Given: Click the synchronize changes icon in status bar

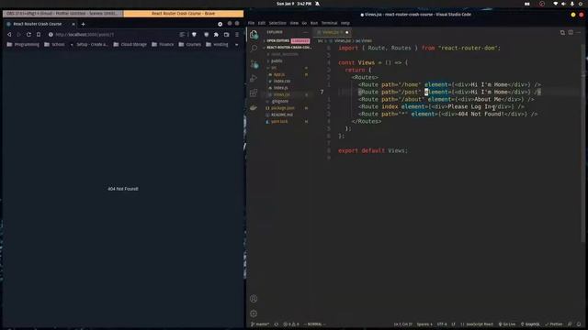Looking at the screenshot, I should [x=277, y=324].
